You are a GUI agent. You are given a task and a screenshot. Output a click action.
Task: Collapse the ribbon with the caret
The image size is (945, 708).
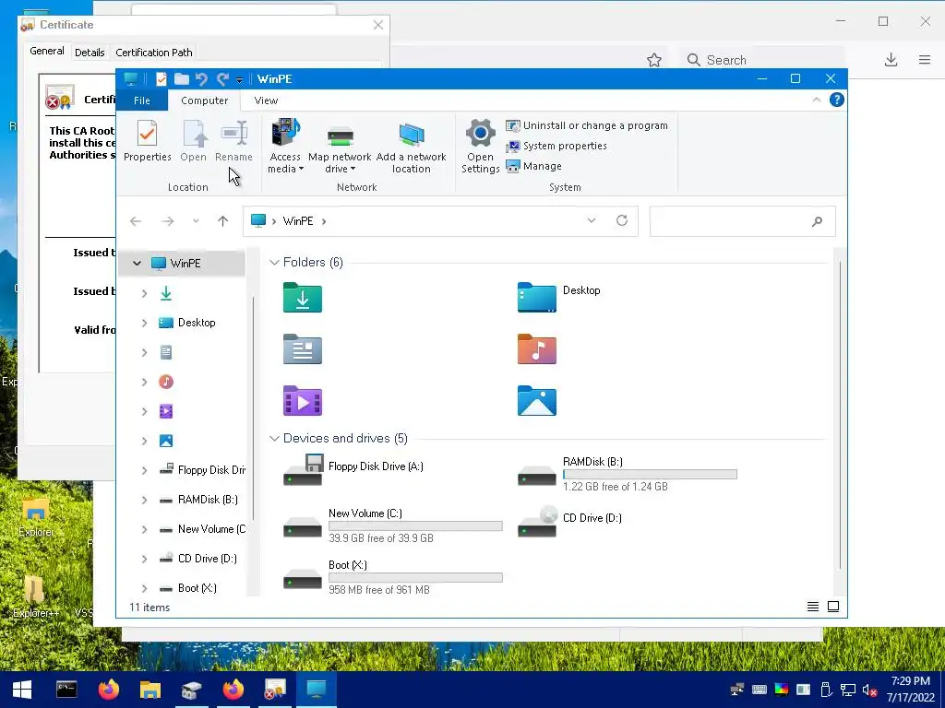pos(817,100)
